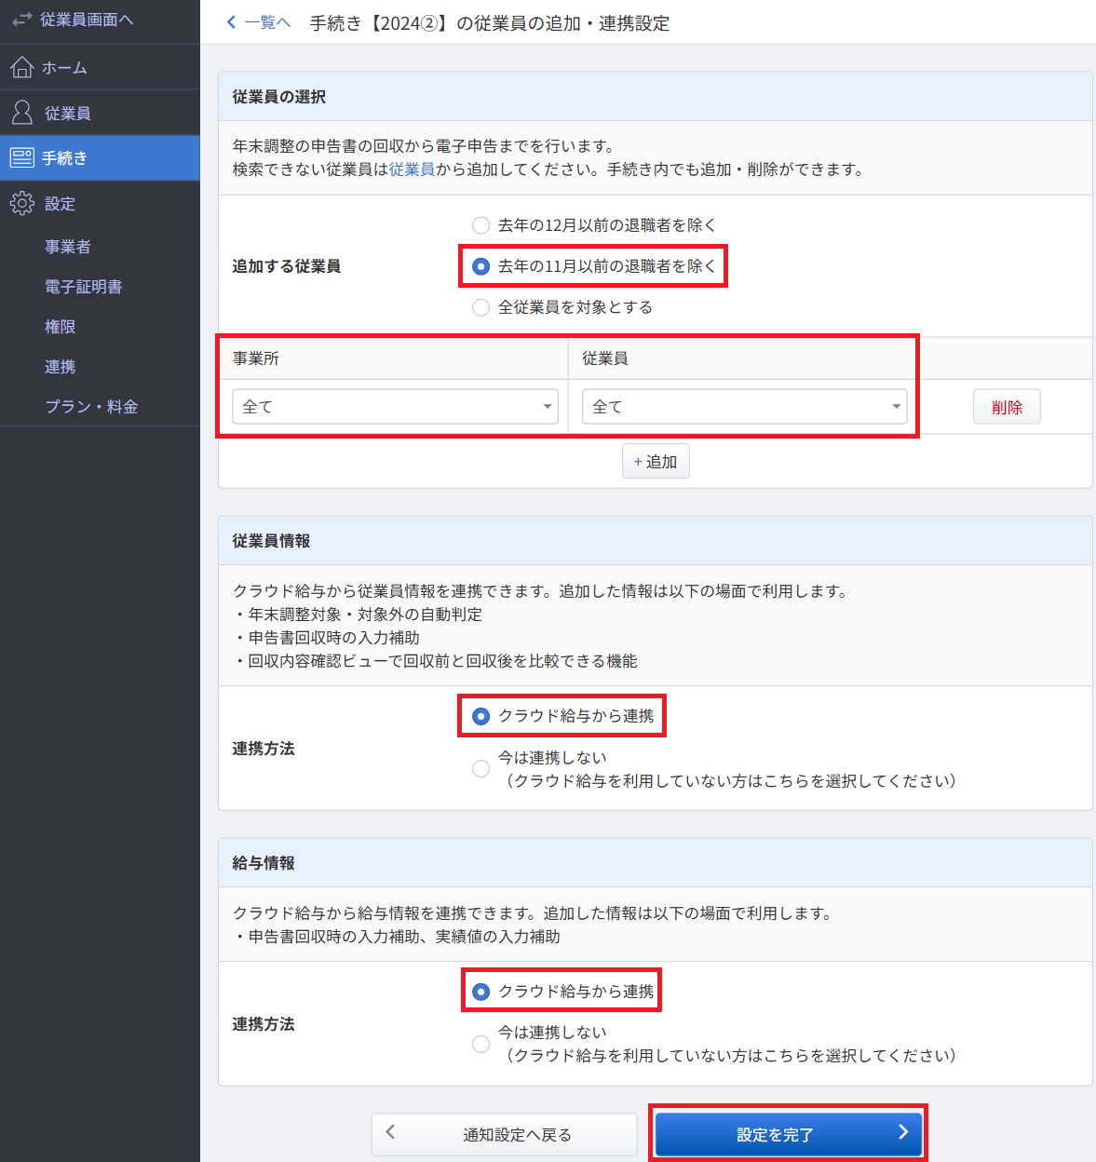
Task: Click the +追加 button to add a row
Action: pyautogui.click(x=656, y=461)
